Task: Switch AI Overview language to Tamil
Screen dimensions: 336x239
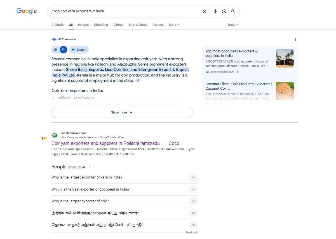Action: pyautogui.click(x=56, y=50)
